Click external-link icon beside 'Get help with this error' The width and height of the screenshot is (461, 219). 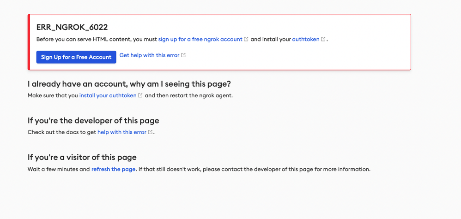(x=183, y=55)
